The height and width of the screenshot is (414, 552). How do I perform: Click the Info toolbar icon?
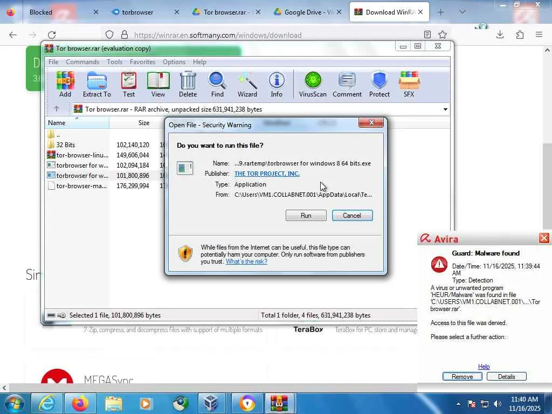click(x=277, y=85)
